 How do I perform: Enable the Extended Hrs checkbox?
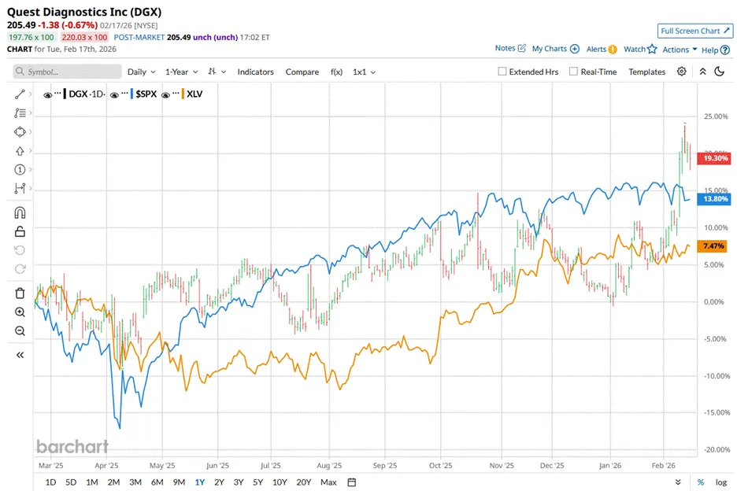tap(502, 72)
